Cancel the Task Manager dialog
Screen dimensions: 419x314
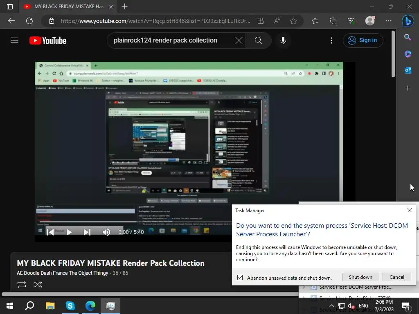tap(396, 277)
